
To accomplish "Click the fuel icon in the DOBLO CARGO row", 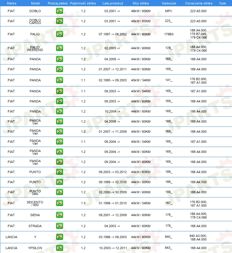I will 60,21.
